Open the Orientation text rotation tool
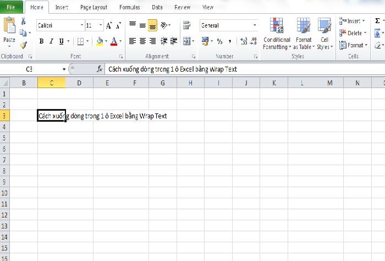This screenshot has height=261, width=385. (164, 25)
